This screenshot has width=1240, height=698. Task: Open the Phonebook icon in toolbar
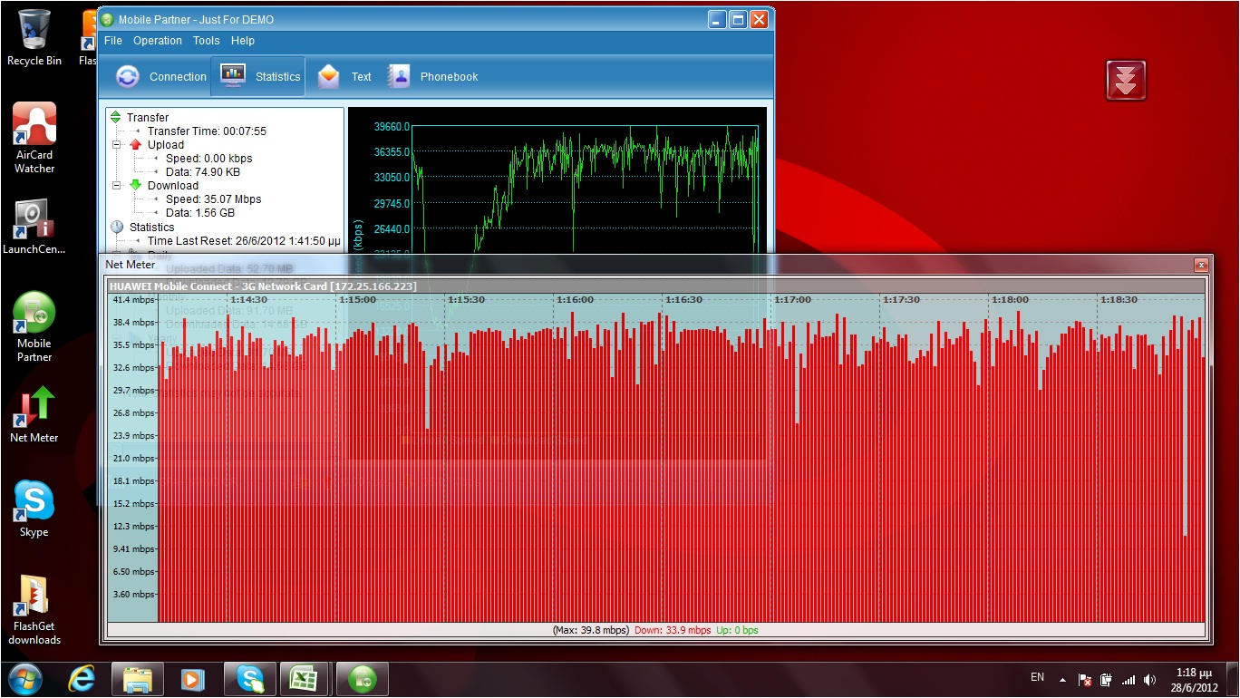click(x=433, y=77)
